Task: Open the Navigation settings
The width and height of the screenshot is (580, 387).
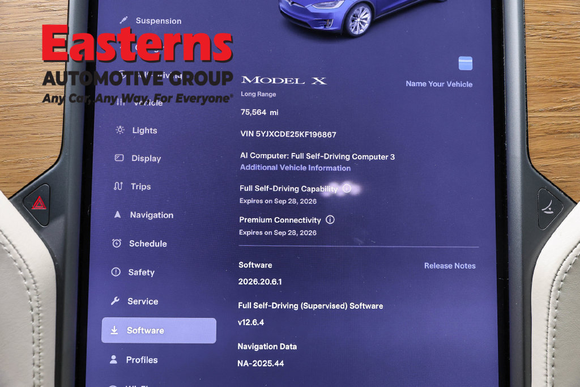Action: [x=151, y=215]
